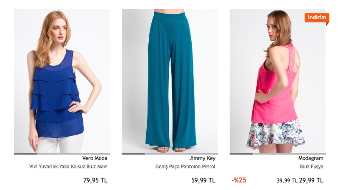Image resolution: width=353 pixels, height=190 pixels.
Task: Click the 29,99 TL discounted price
Action: [x=311, y=180]
